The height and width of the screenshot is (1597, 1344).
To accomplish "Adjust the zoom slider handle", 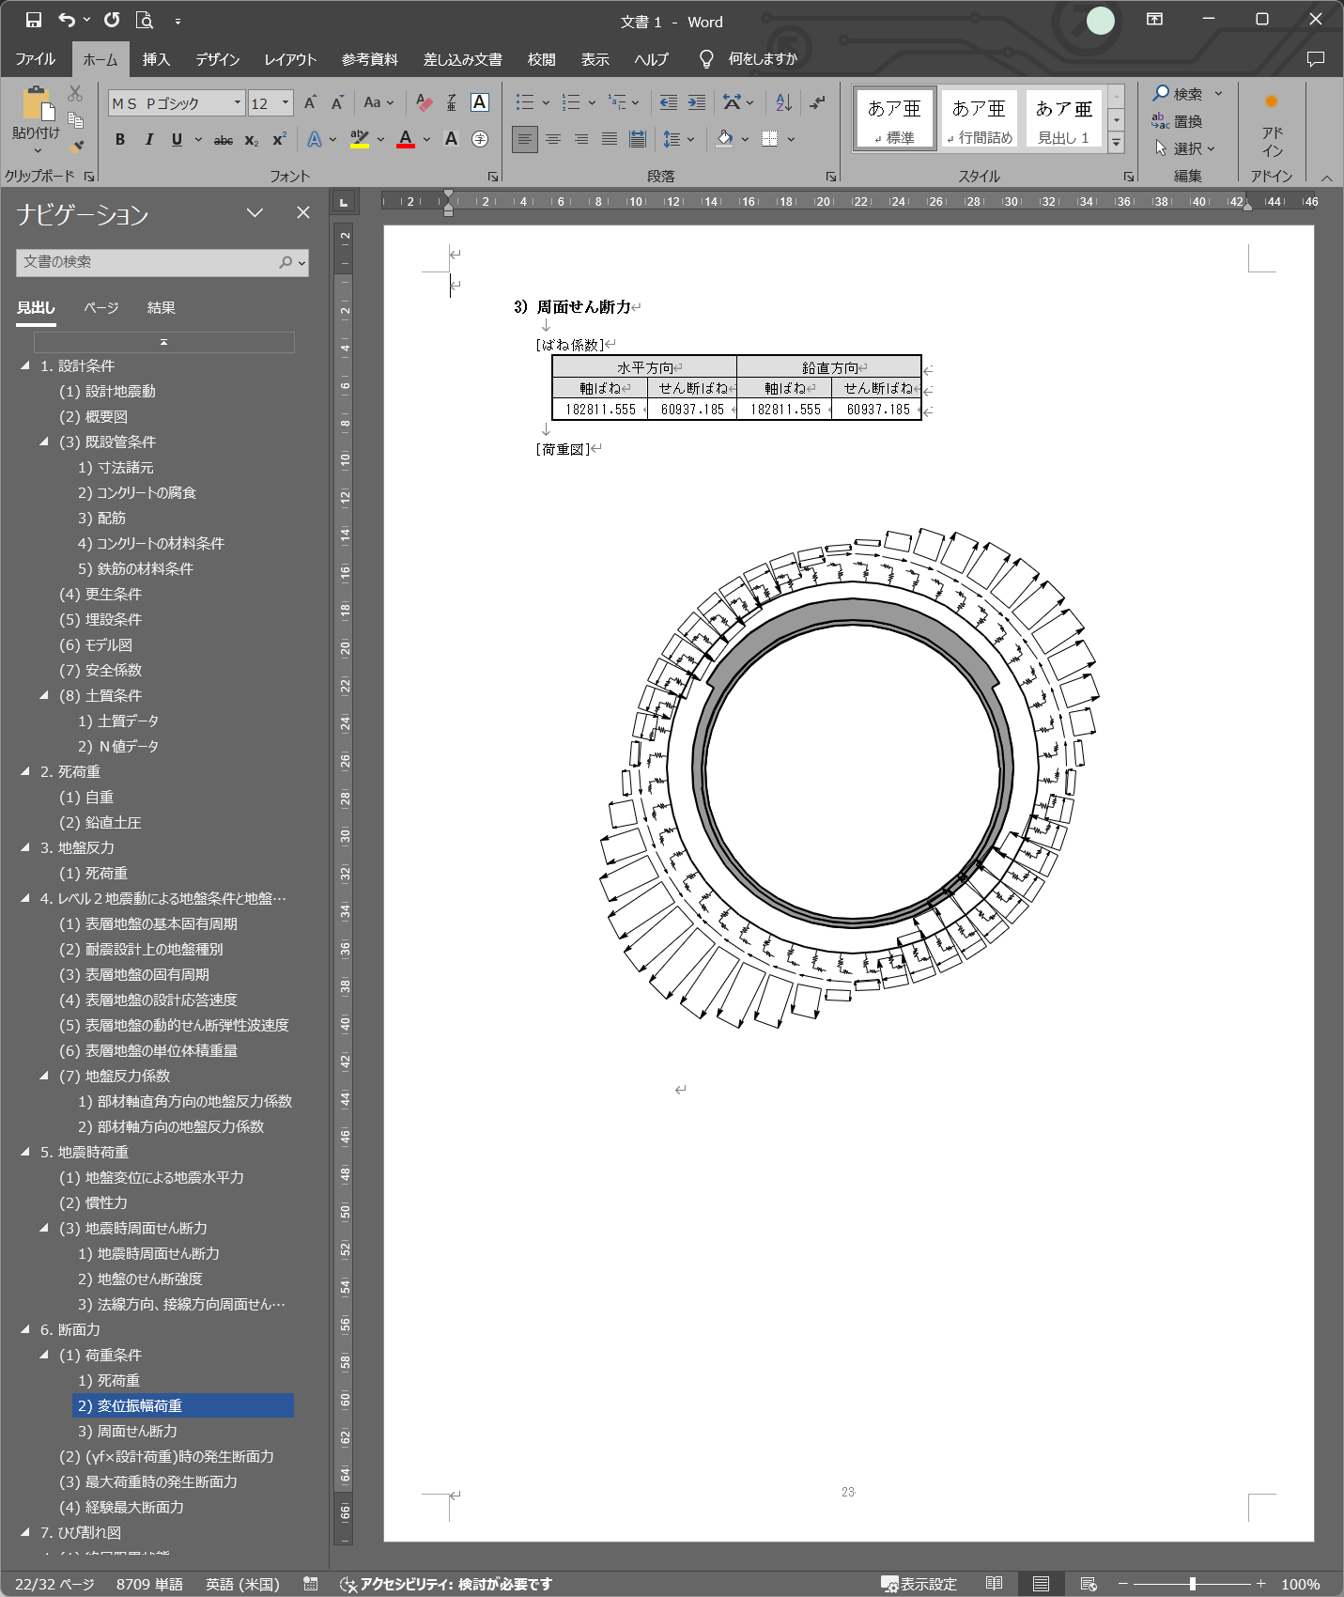I will [1193, 1584].
